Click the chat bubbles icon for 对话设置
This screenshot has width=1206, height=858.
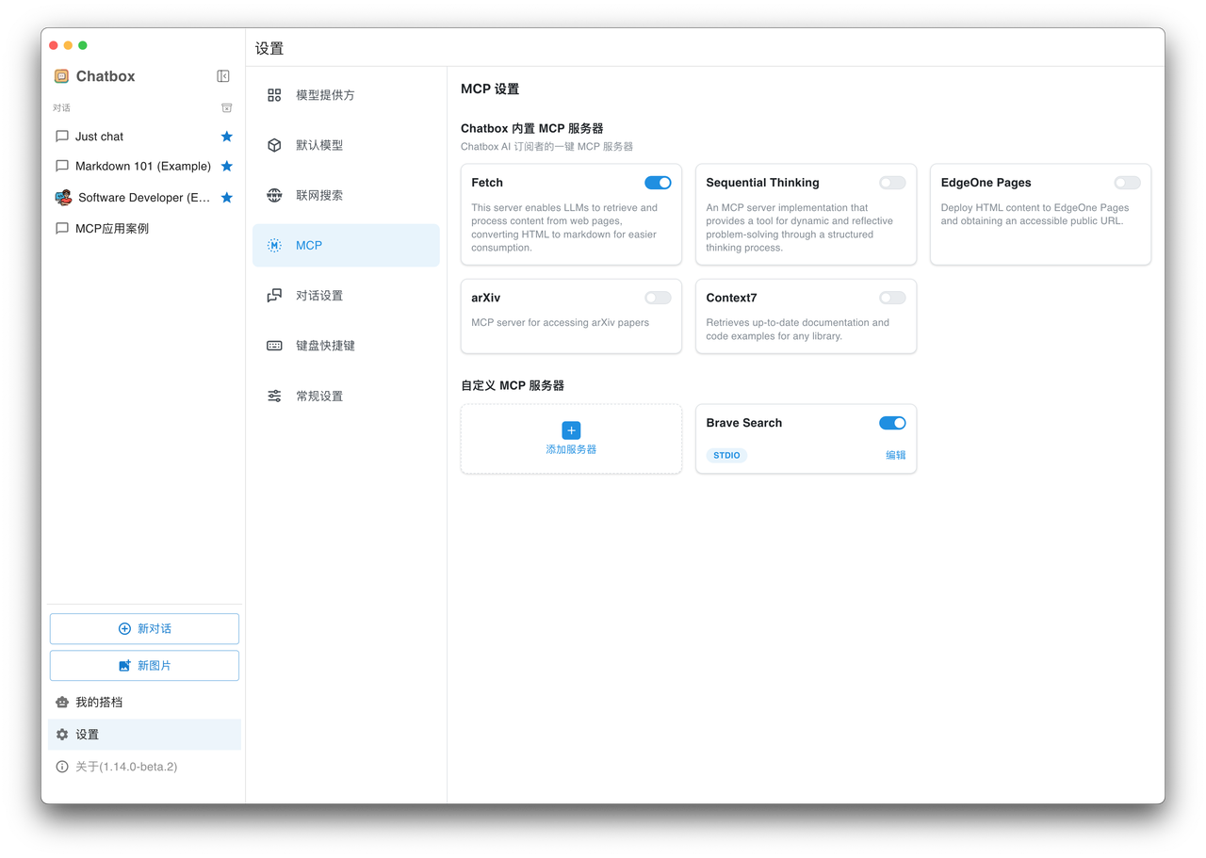(274, 296)
